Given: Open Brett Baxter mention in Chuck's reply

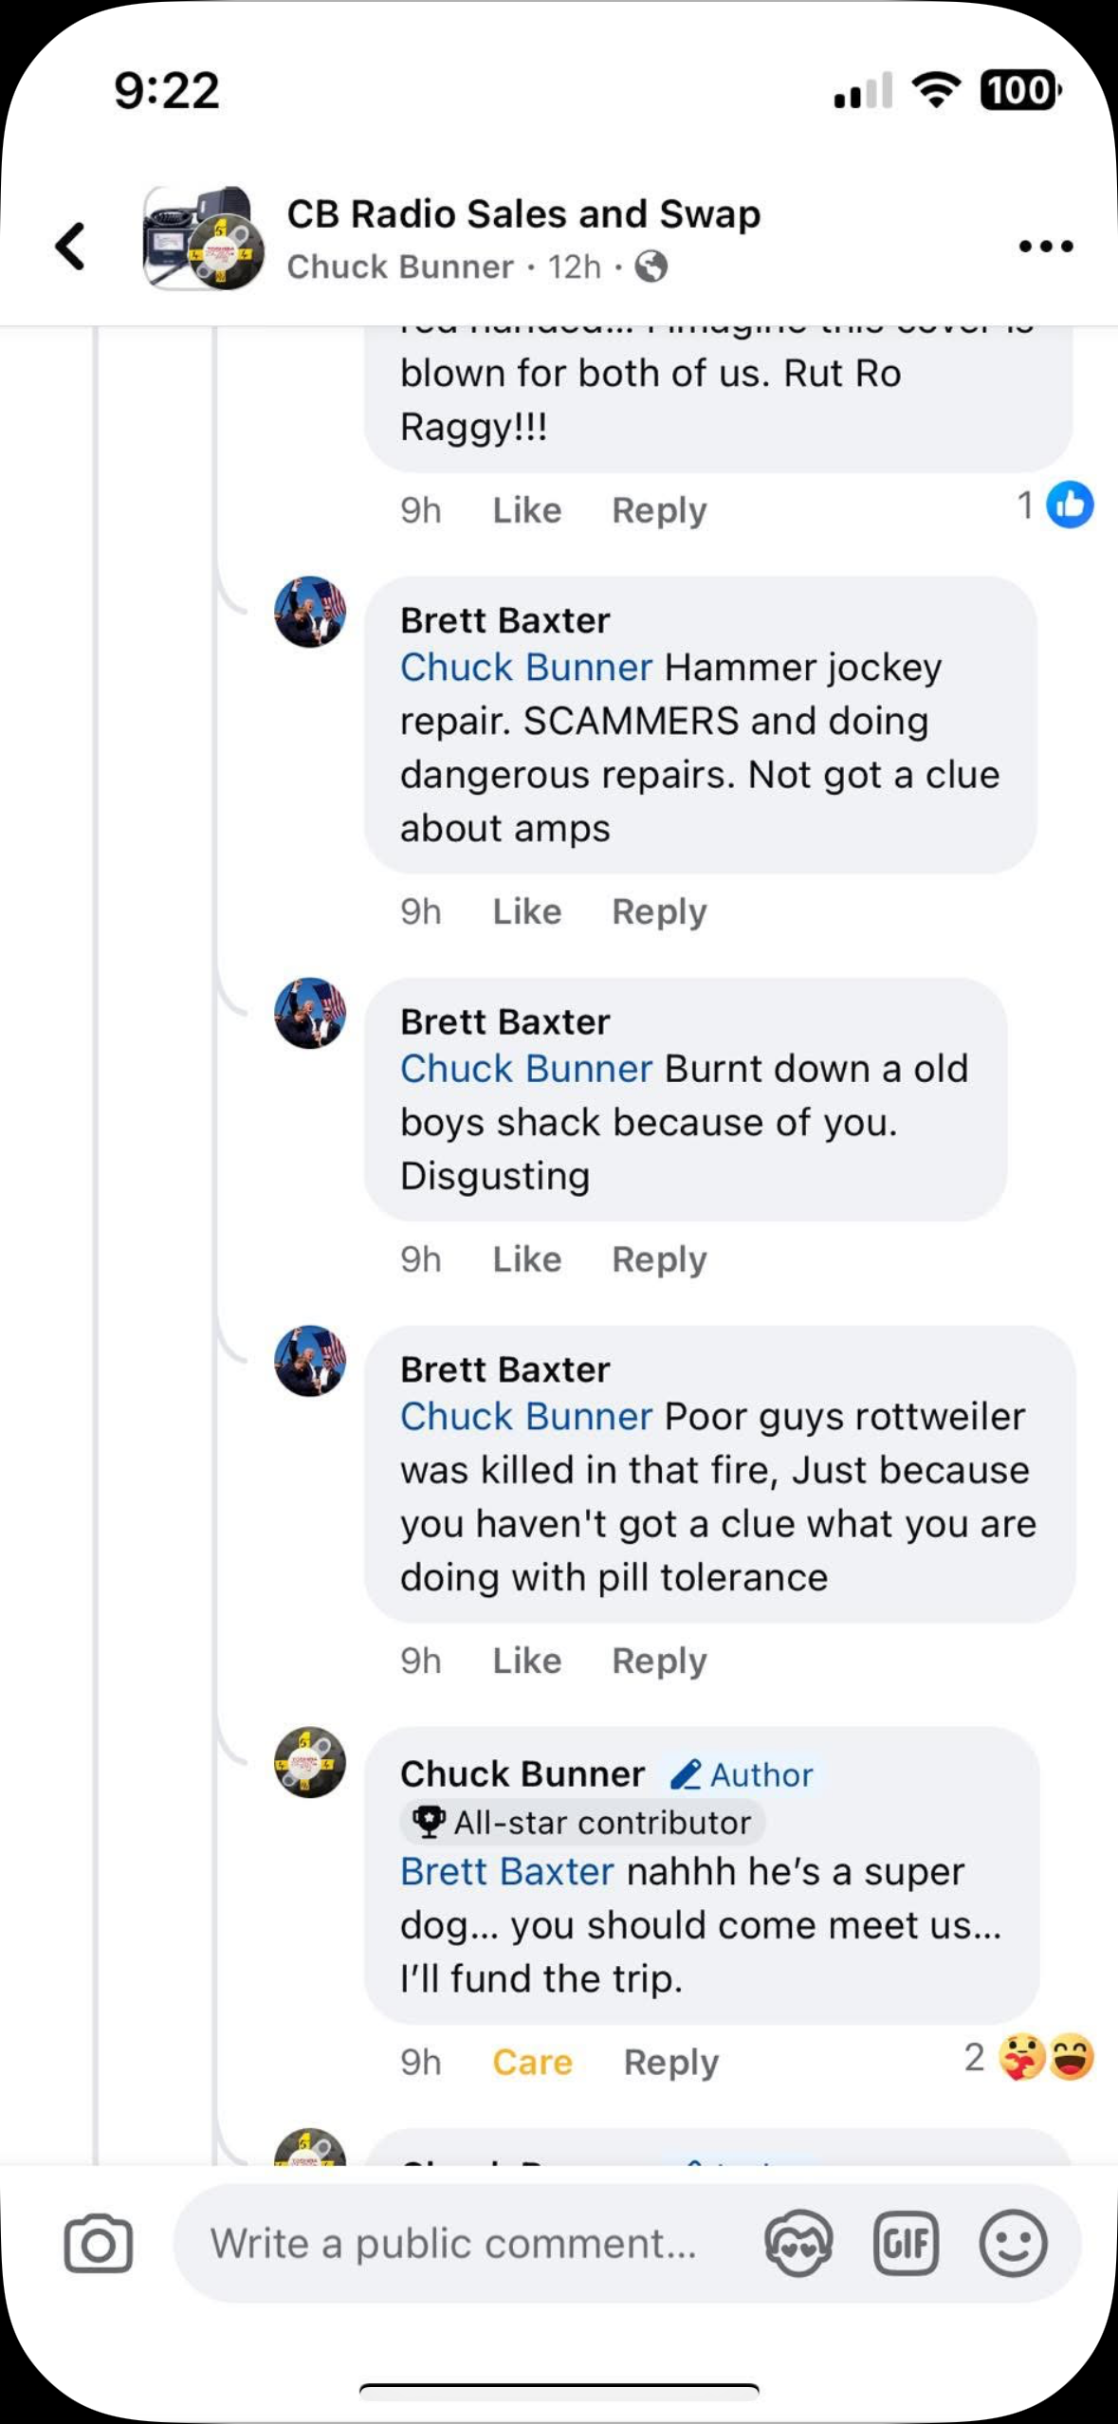Looking at the screenshot, I should pyautogui.click(x=506, y=1872).
